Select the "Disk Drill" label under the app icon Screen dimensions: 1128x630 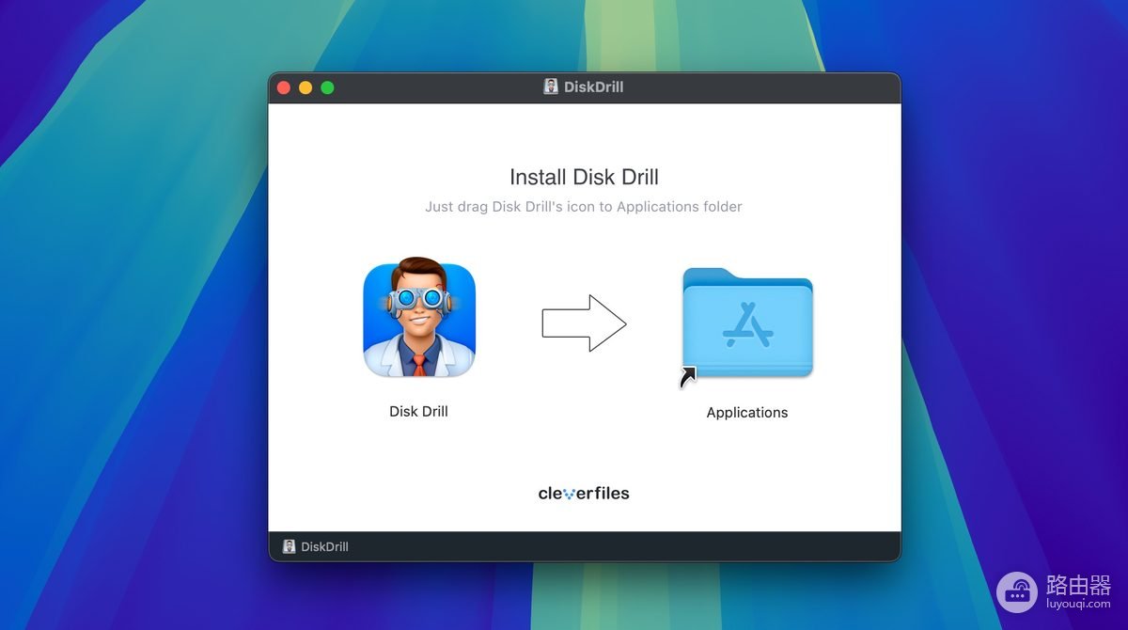point(418,411)
